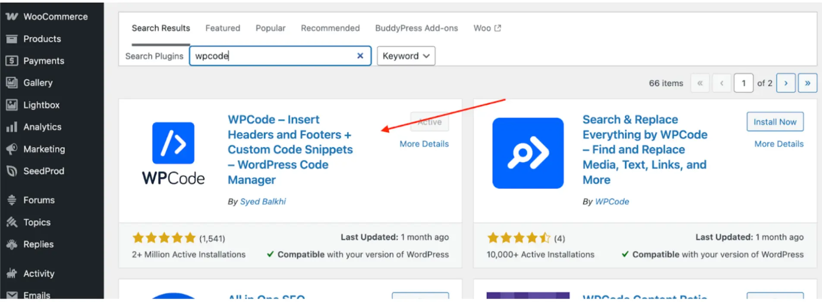Open the BuddyPress Add-ons tab
Image resolution: width=822 pixels, height=302 pixels.
pyautogui.click(x=416, y=28)
